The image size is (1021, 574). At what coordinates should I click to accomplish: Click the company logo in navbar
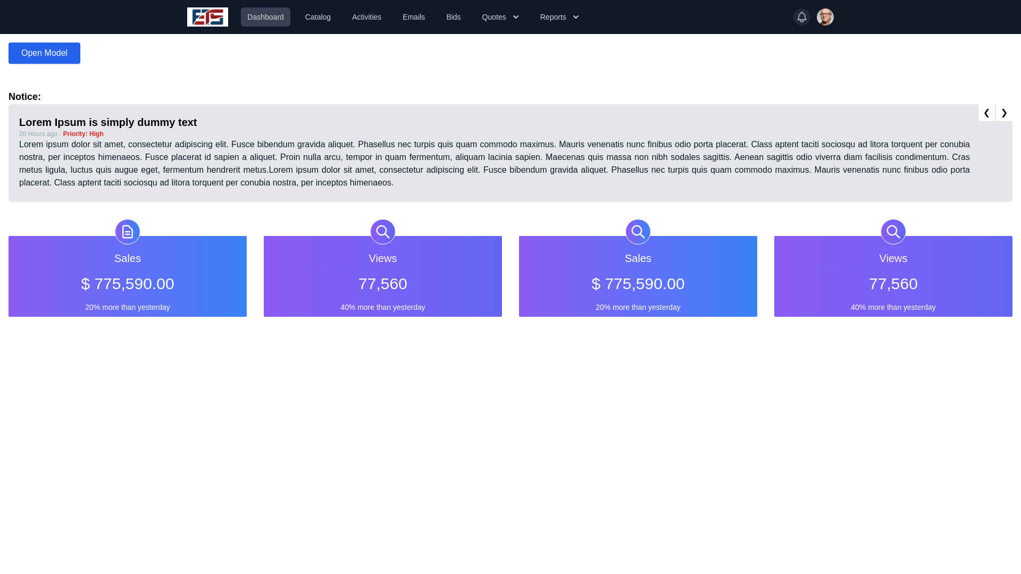pyautogui.click(x=207, y=17)
